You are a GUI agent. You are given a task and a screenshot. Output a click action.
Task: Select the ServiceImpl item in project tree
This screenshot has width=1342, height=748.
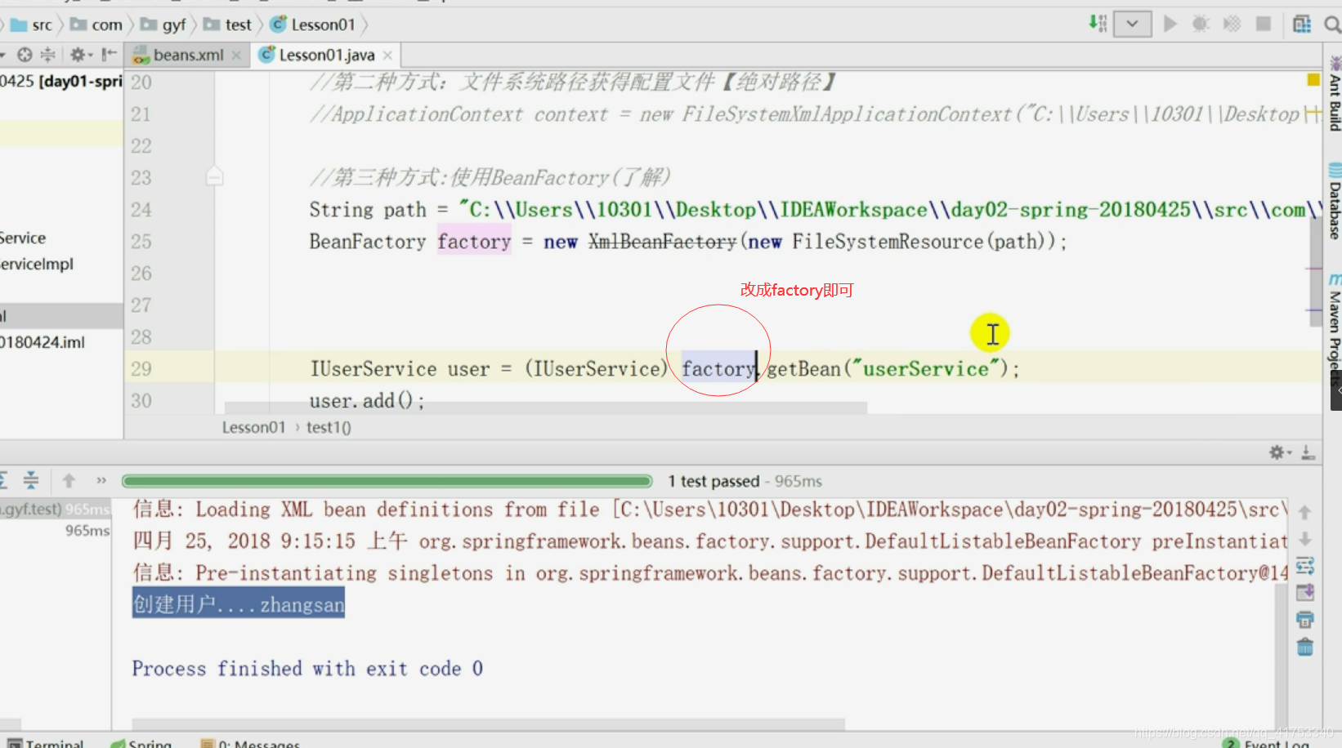[x=37, y=264]
